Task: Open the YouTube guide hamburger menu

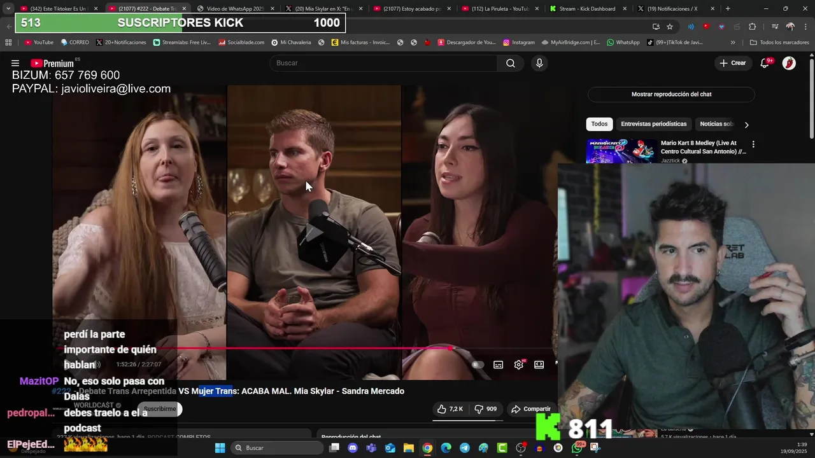Action: tap(15, 63)
